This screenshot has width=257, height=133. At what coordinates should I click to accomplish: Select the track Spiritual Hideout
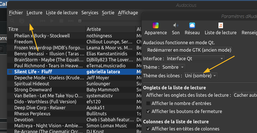point(32,84)
